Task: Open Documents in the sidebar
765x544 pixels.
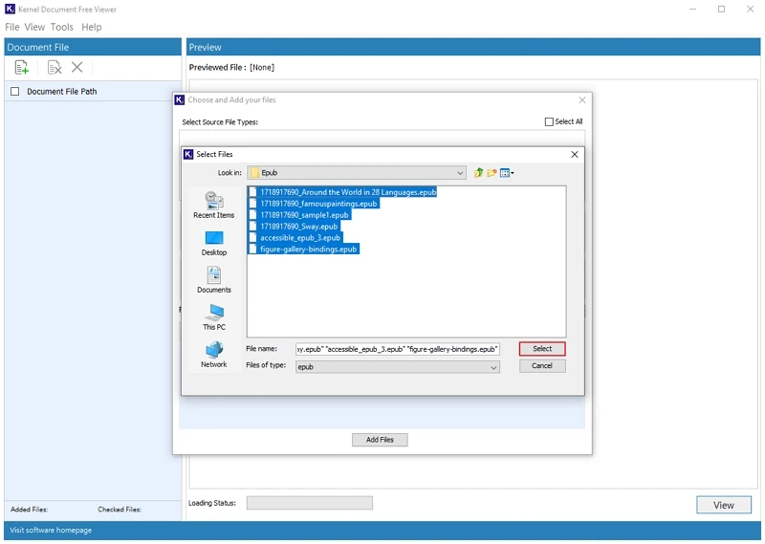Action: [x=213, y=279]
